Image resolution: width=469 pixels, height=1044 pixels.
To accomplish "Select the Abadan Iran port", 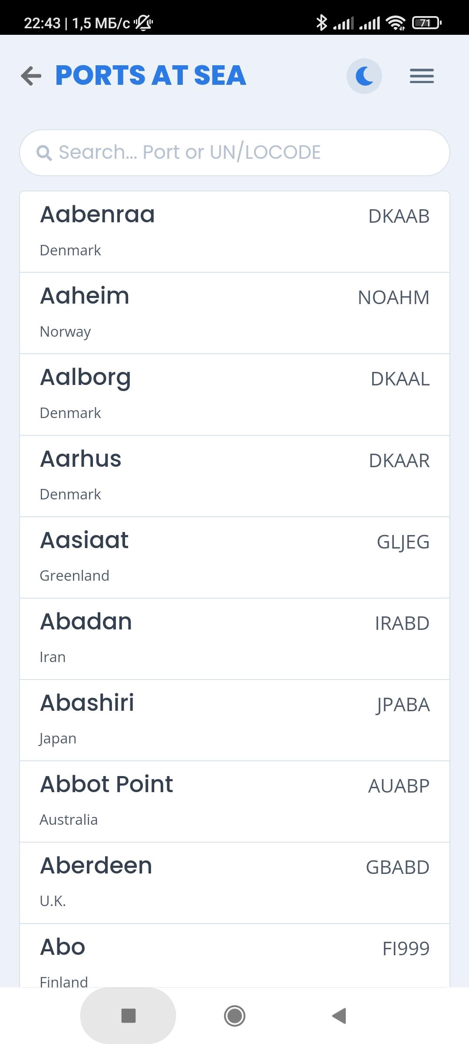I will (x=234, y=639).
